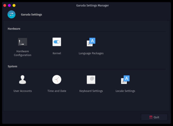This screenshot has width=173, height=126.
Task: Click the Quit button
Action: click(154, 117)
